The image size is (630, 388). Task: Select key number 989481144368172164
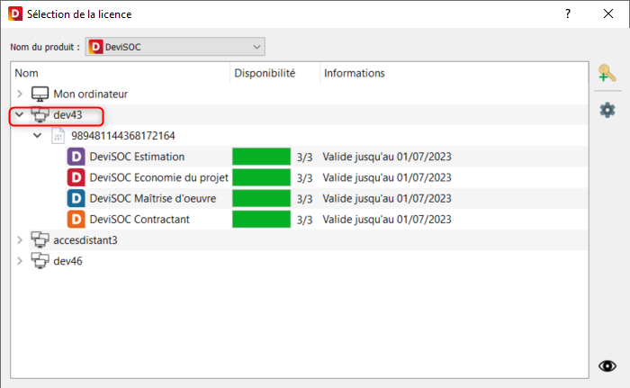point(123,136)
